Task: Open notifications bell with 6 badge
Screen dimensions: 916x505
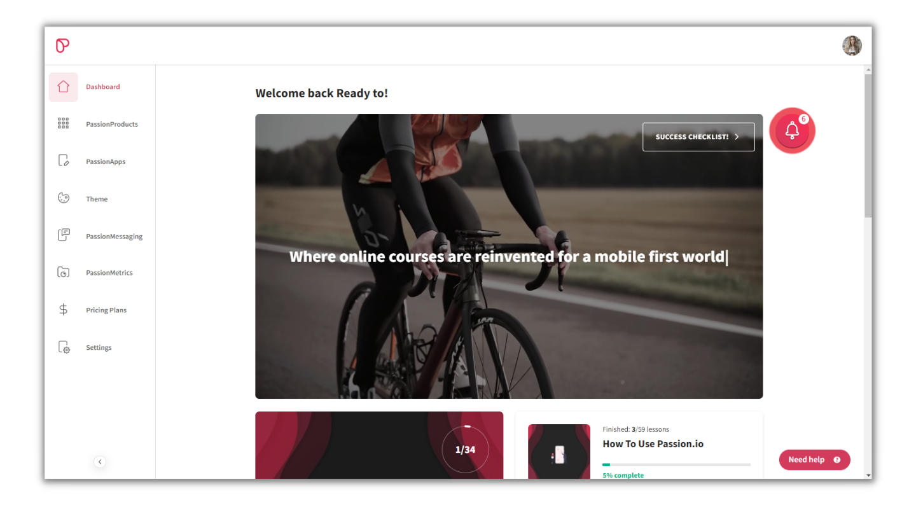Action: pos(792,130)
